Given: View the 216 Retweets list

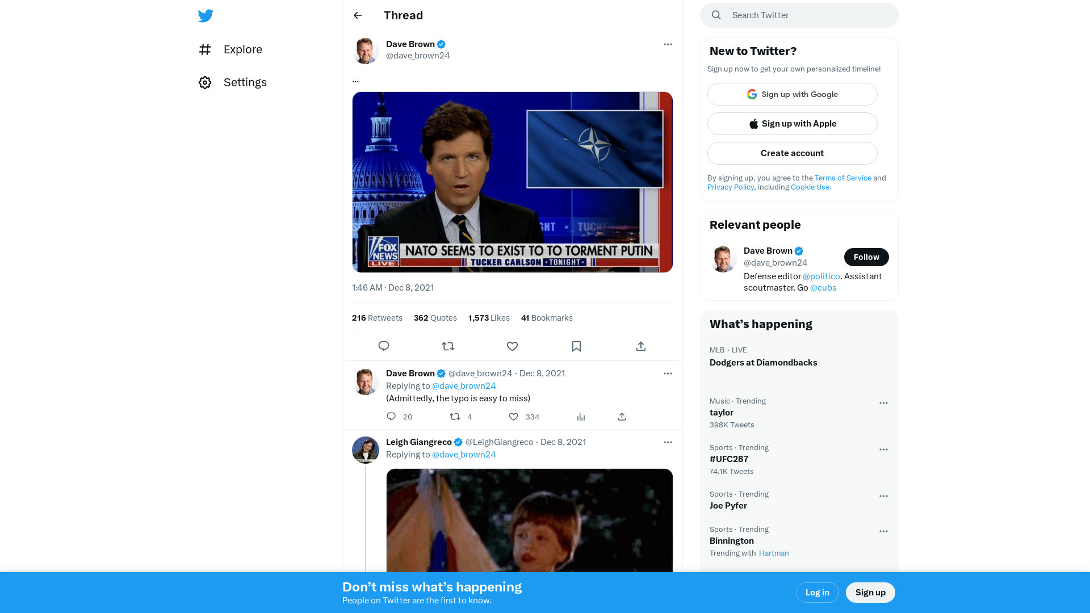Looking at the screenshot, I should point(377,318).
